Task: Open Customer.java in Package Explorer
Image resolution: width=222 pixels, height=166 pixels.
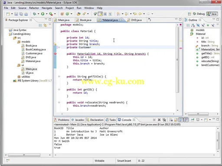Action: pos(32,54)
